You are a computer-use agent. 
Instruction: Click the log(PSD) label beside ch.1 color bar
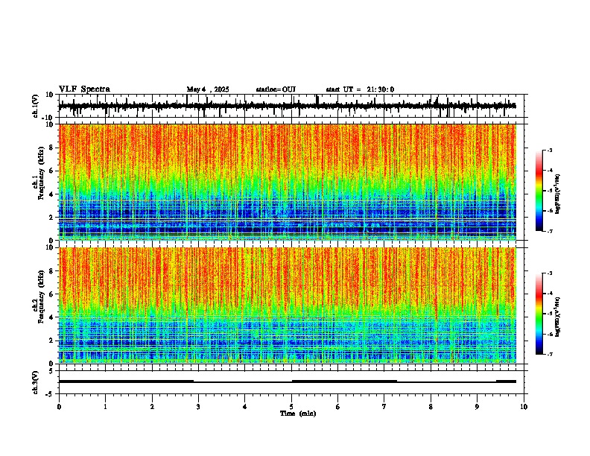tap(558, 194)
